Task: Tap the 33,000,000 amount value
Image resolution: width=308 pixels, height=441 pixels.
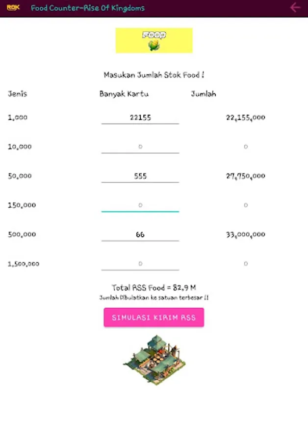Action: tap(246, 235)
